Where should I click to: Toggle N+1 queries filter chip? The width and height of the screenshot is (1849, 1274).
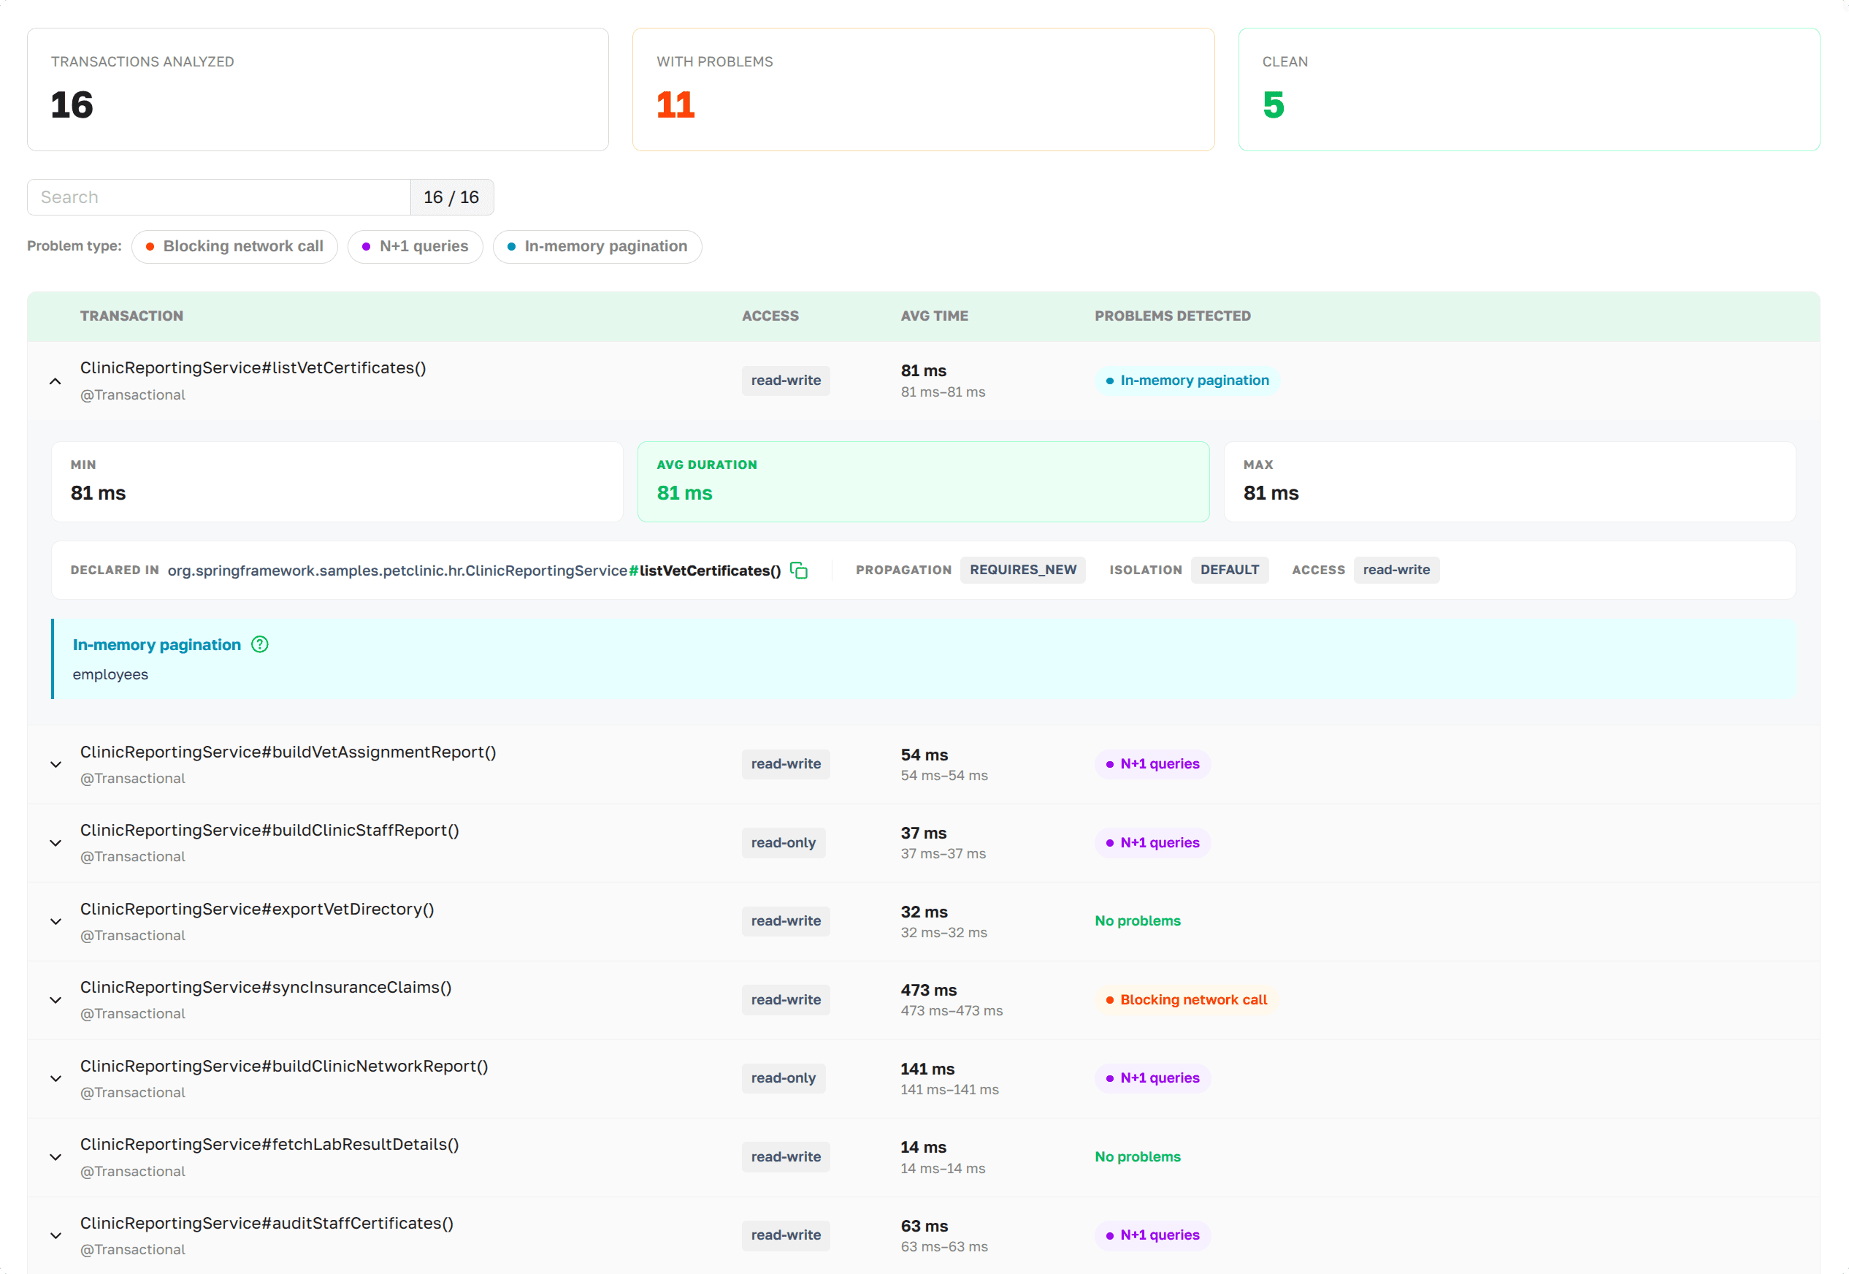click(415, 247)
